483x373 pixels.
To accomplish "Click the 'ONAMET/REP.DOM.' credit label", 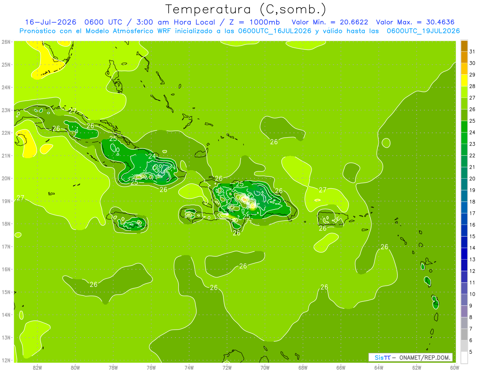I will pyautogui.click(x=424, y=357).
